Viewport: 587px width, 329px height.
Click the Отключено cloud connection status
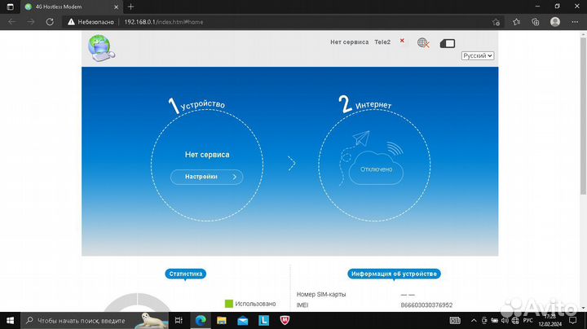(x=376, y=169)
